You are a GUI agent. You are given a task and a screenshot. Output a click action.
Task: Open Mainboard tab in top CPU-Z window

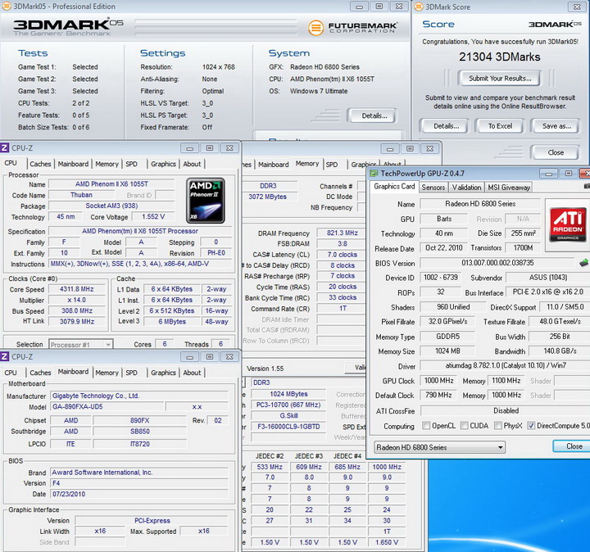(73, 164)
